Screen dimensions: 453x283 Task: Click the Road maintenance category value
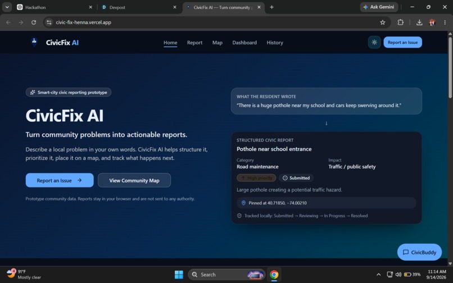pos(257,167)
